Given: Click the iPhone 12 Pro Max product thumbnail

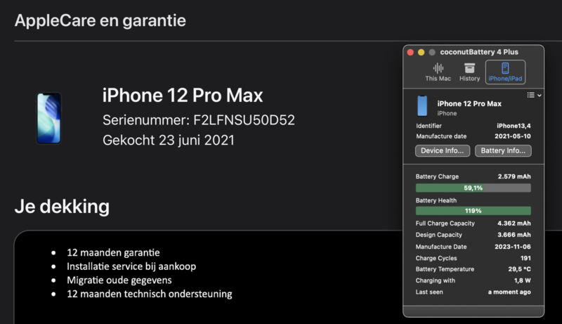Looking at the screenshot, I should click(48, 118).
